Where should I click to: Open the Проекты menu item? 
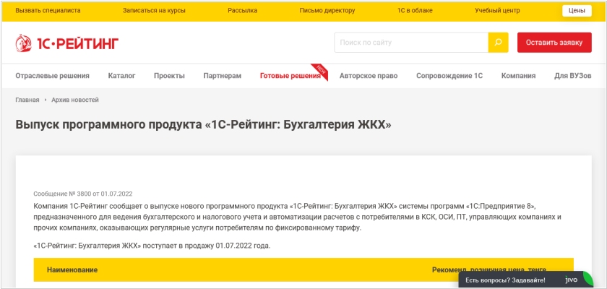click(x=169, y=76)
